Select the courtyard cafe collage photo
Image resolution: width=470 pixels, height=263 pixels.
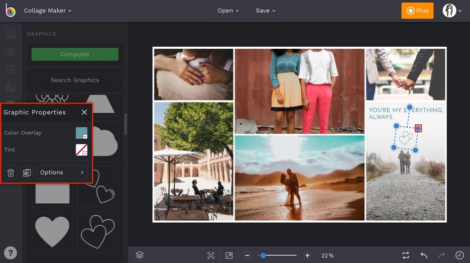(x=194, y=162)
